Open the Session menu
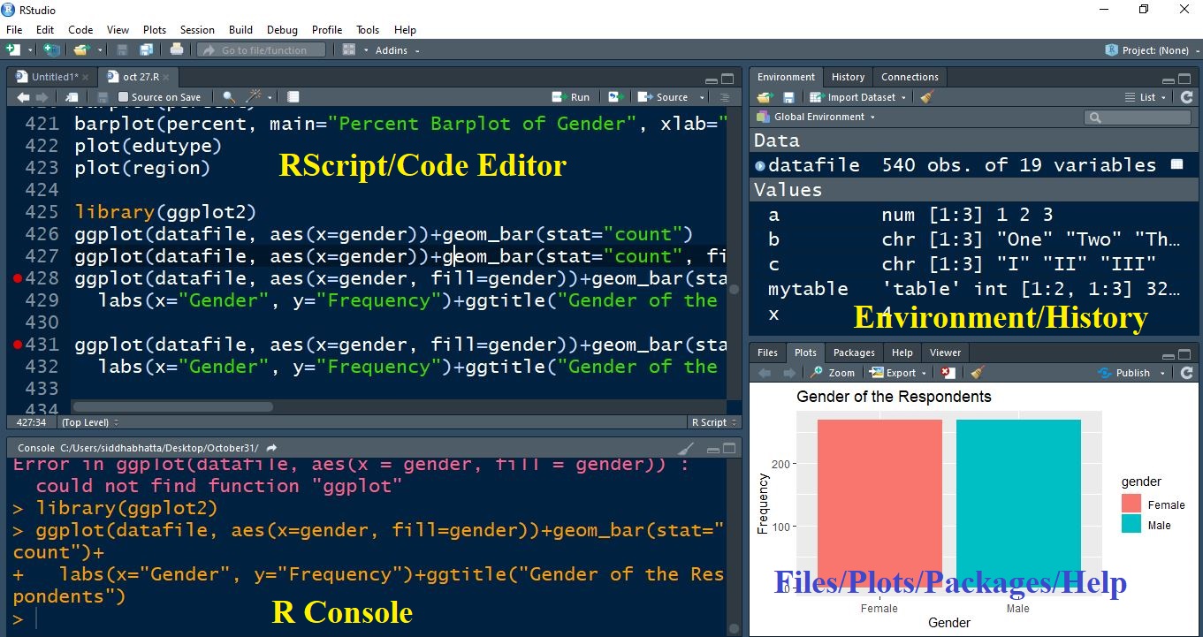 197,29
